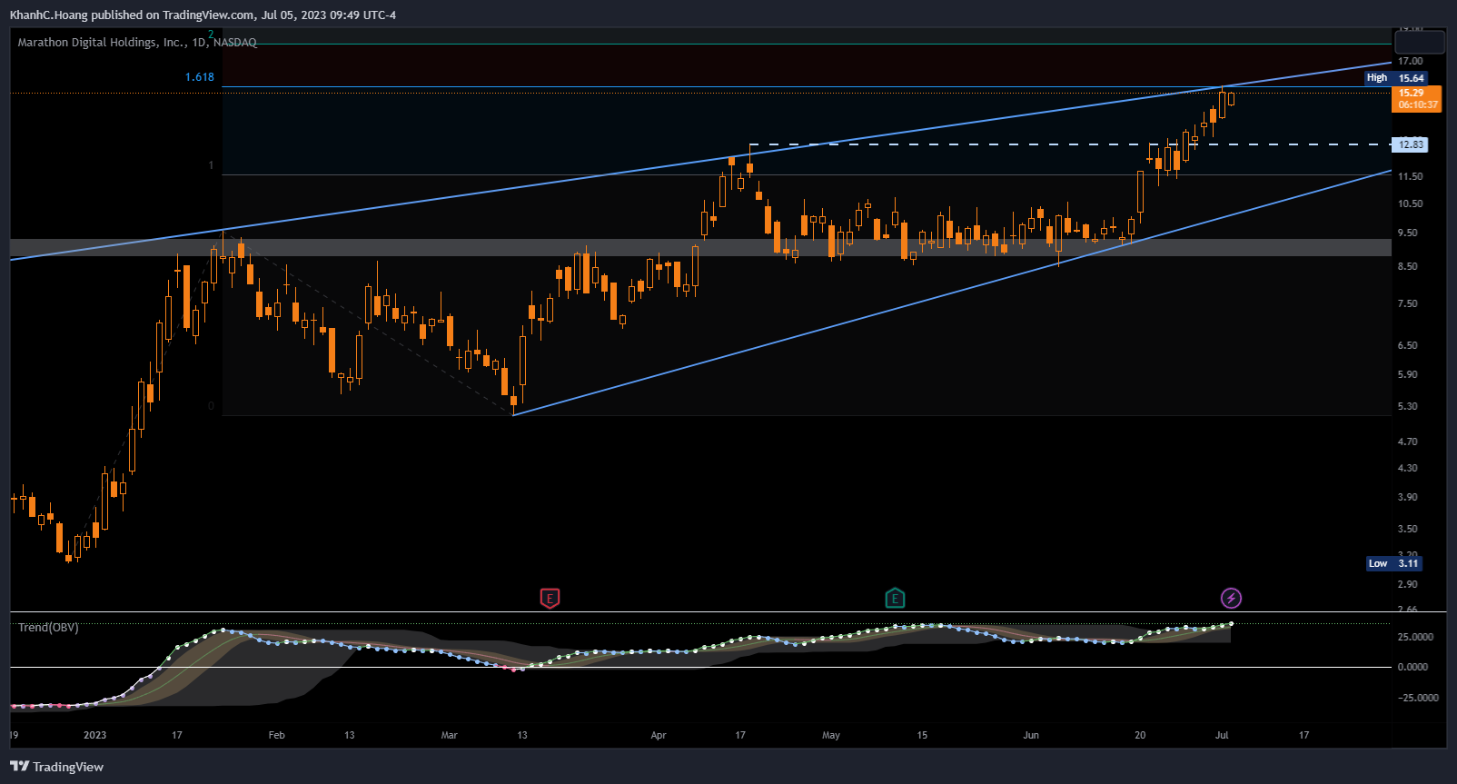Click the 12.83 price level tag
Screen dimensions: 1457x784
[x=1411, y=144]
